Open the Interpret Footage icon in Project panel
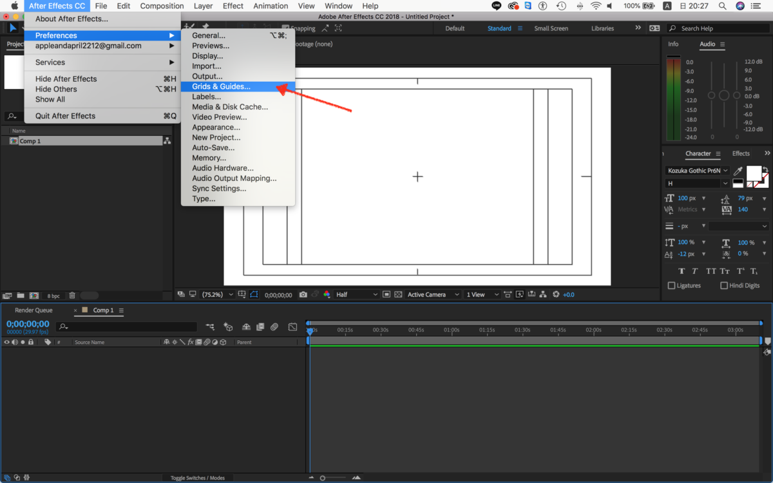773x483 pixels. pyautogui.click(x=7, y=296)
